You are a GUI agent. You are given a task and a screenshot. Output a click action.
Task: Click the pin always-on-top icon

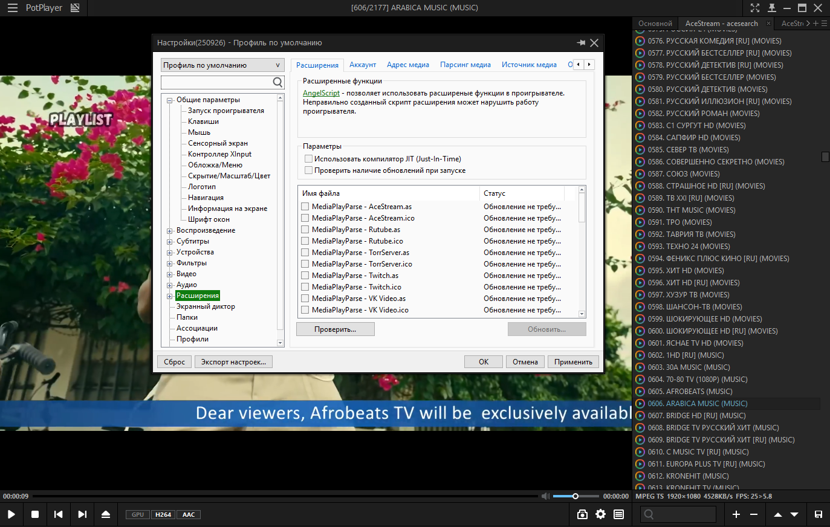(772, 8)
